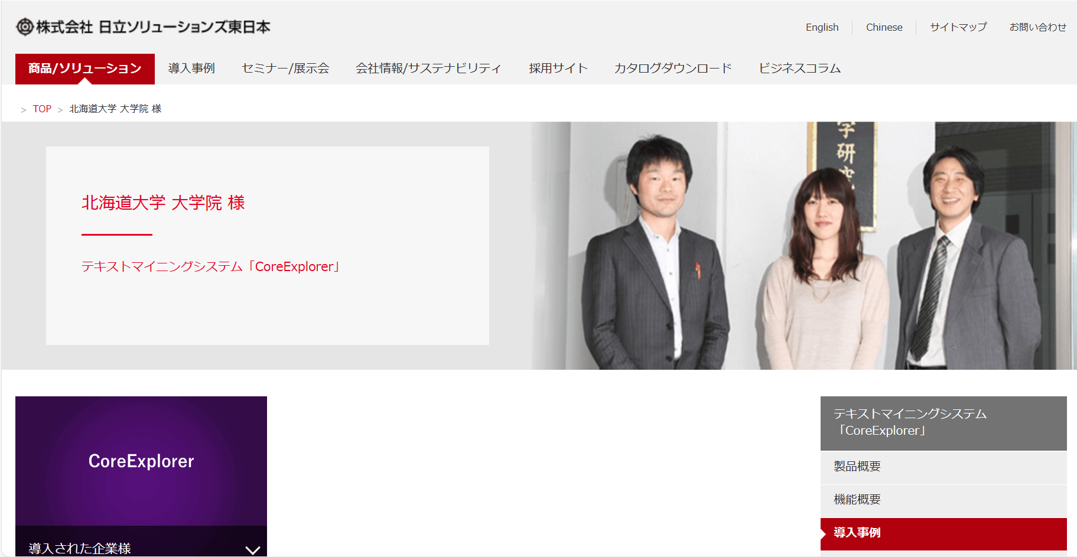Click the Hitachi Solutions East Japan logo
This screenshot has height=557, width=1077.
(x=143, y=27)
